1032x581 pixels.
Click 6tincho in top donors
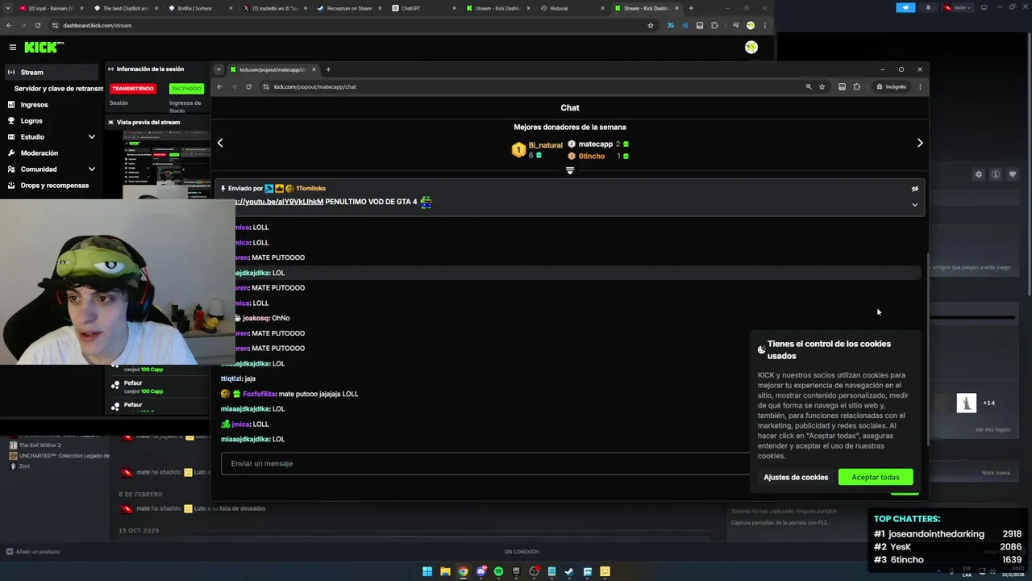tap(592, 156)
